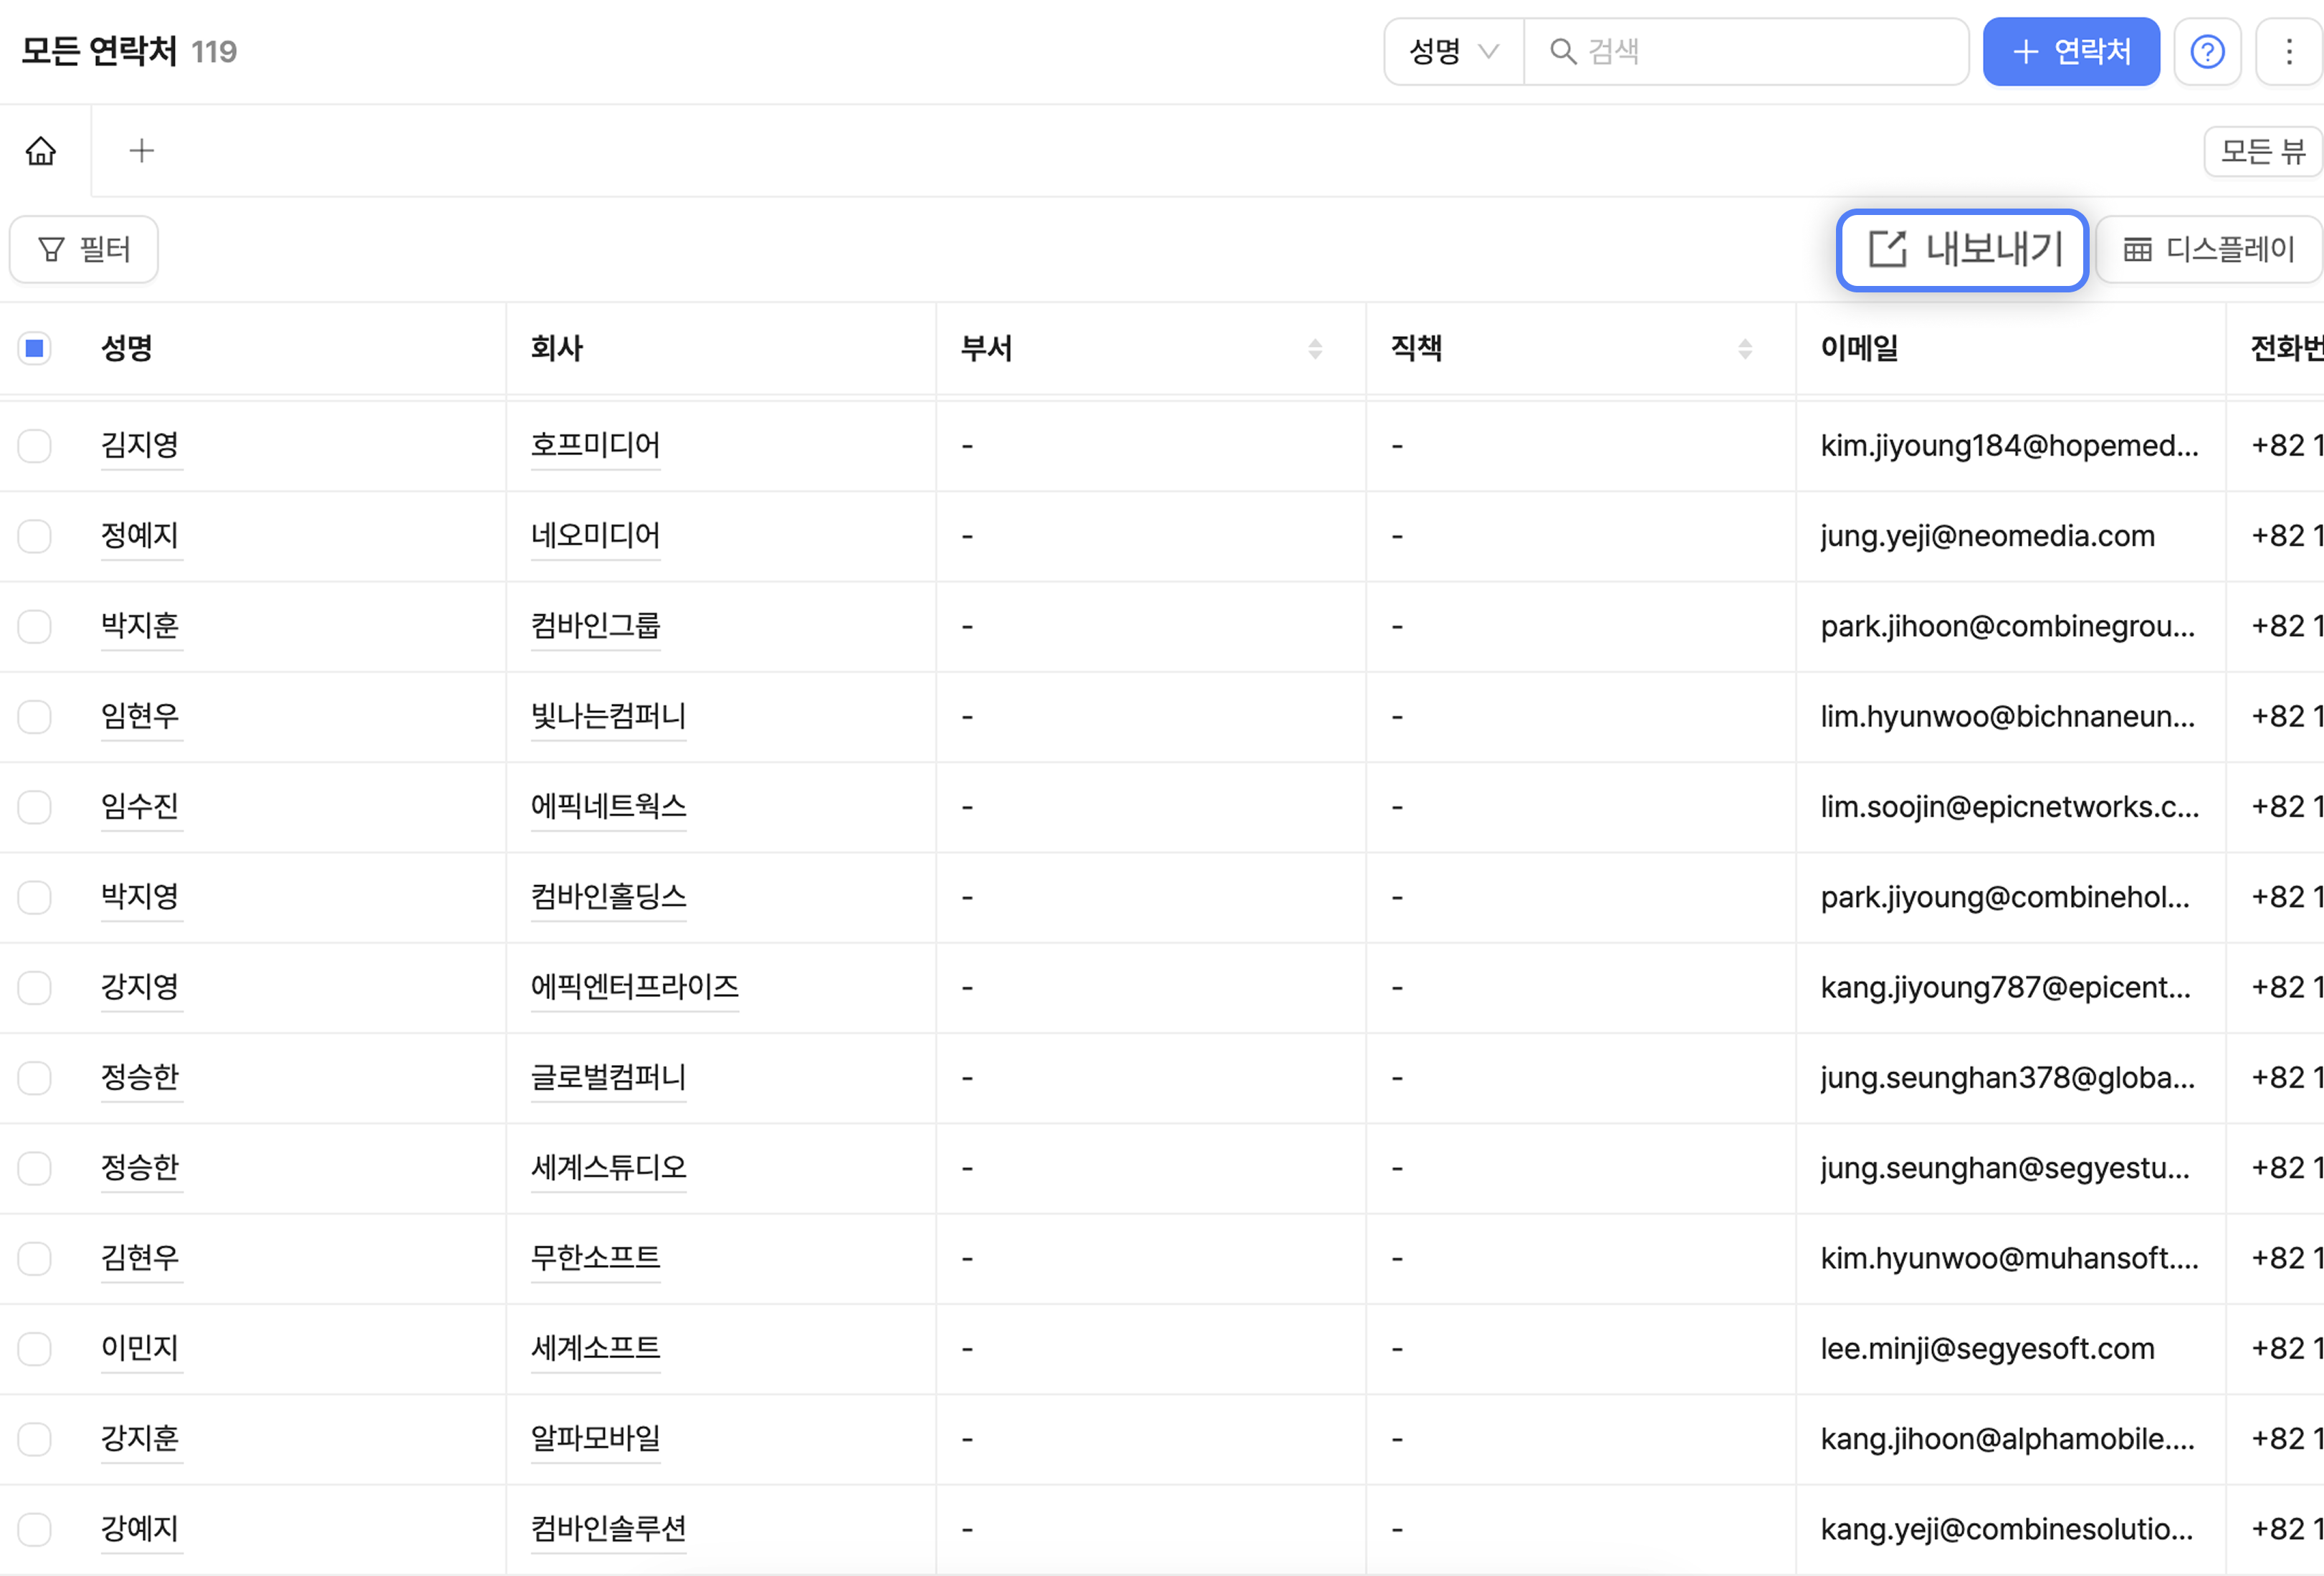Open company 빛나는컴퍼니 link
This screenshot has width=2324, height=1576.
(x=608, y=716)
